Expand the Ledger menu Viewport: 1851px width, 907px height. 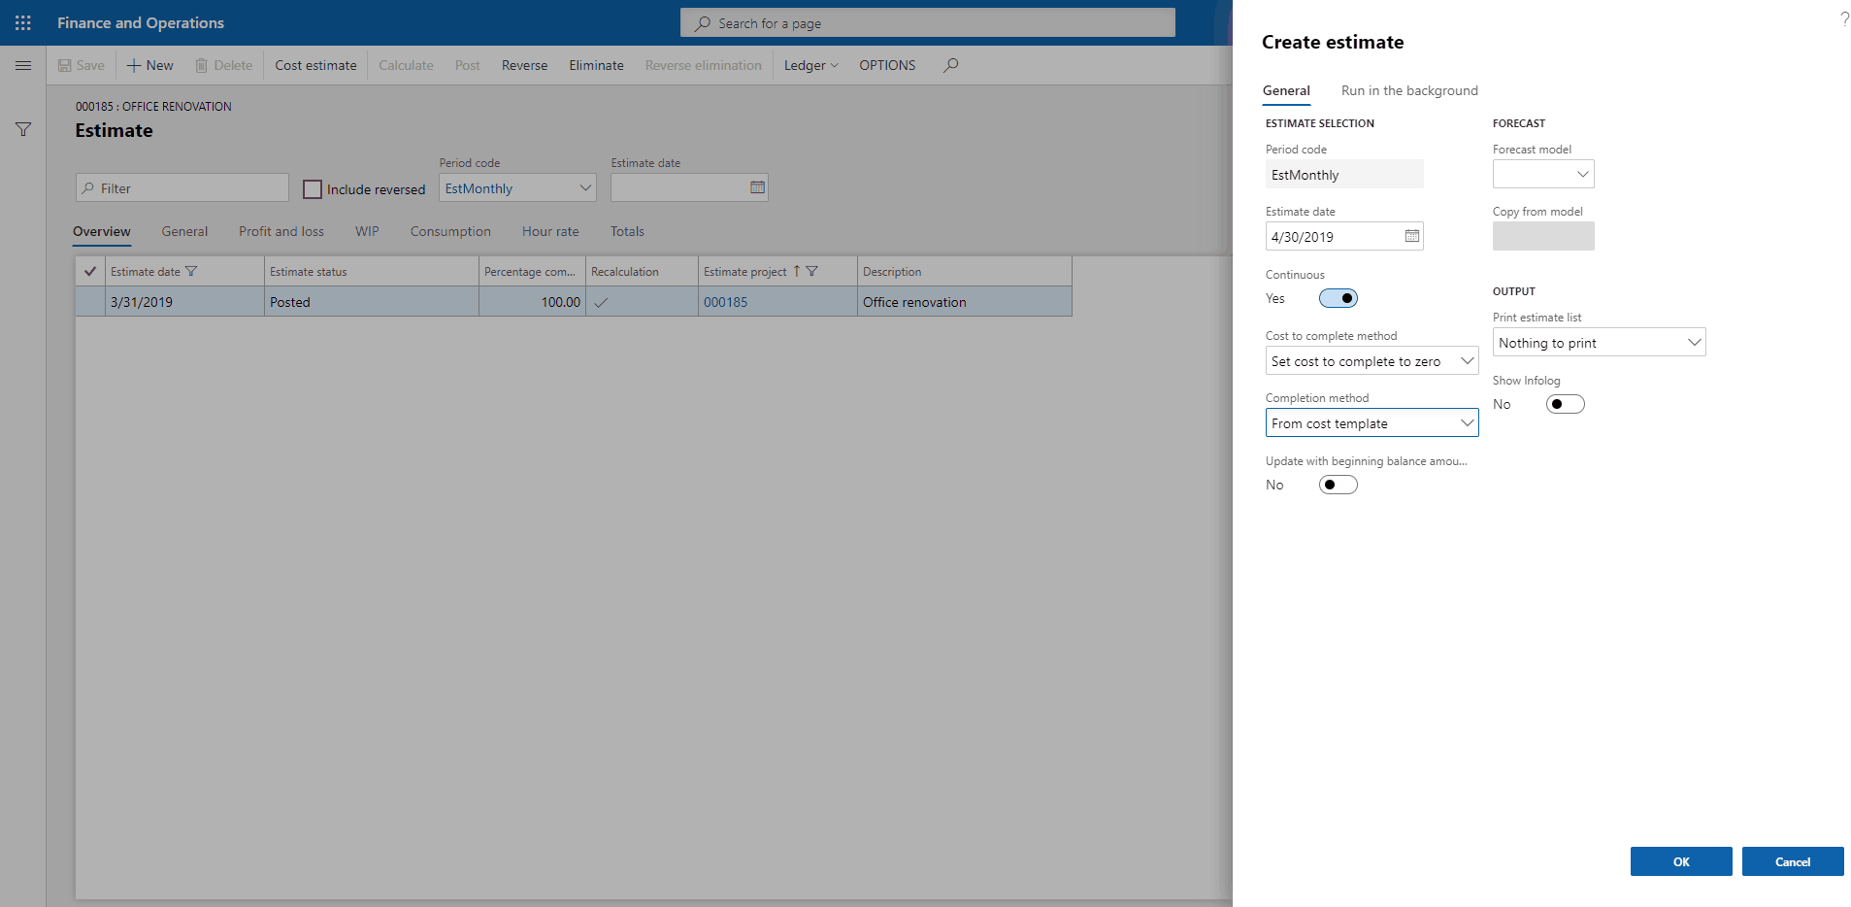(810, 65)
